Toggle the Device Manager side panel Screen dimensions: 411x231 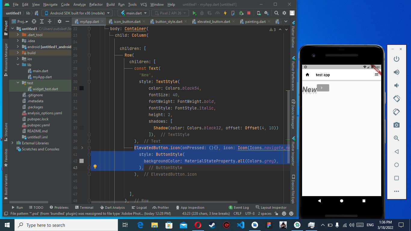[x=293, y=115]
